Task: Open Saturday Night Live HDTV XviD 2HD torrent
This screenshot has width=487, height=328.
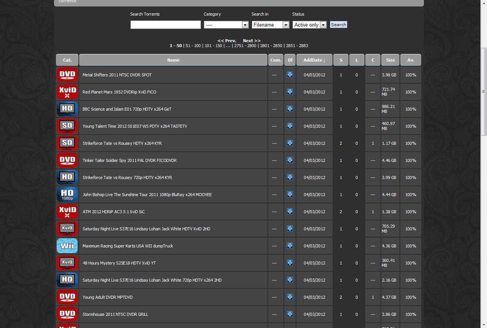Action: (x=146, y=229)
